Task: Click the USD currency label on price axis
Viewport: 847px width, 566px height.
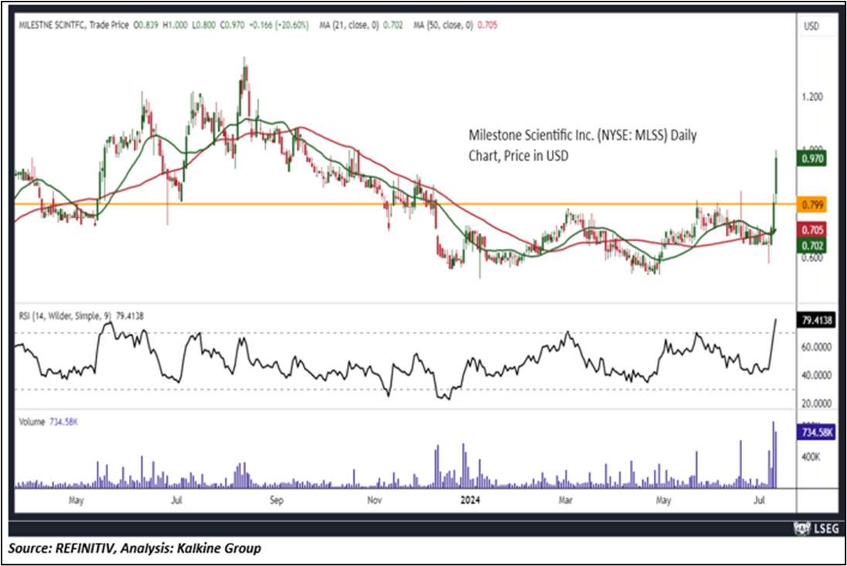Action: (x=811, y=26)
